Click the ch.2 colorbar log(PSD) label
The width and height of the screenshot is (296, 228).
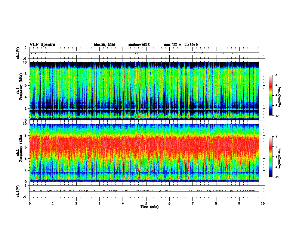[280, 158]
